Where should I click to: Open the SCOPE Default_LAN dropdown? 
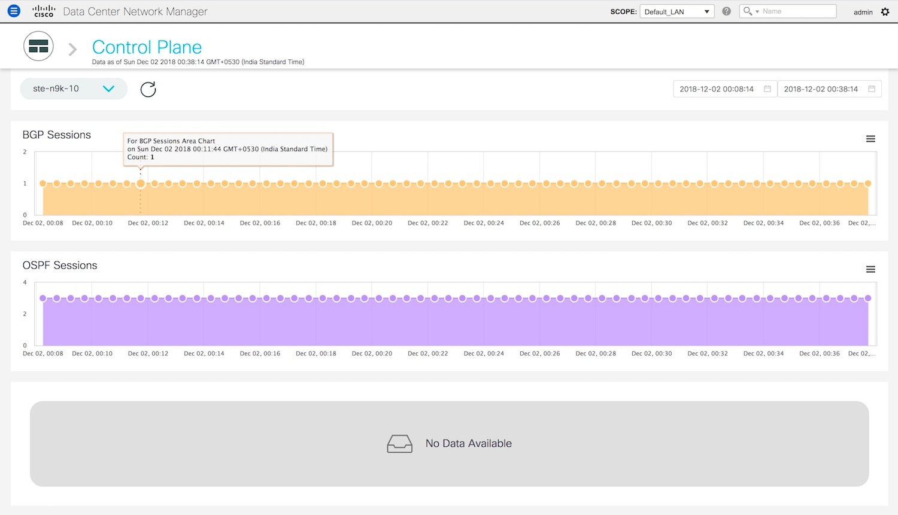(x=677, y=11)
